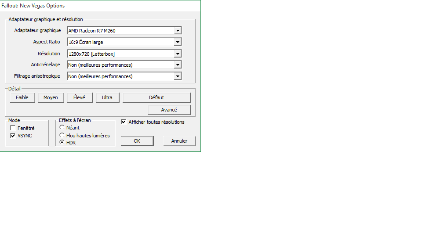The image size is (422, 237).
Task: Enable the Fenêtré checkbox
Action: [13, 128]
